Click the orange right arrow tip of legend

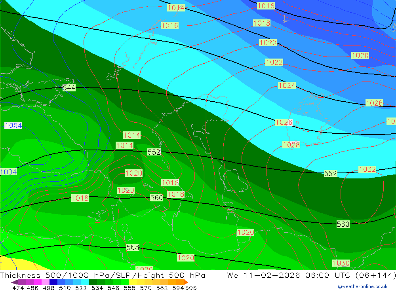coord(186,282)
